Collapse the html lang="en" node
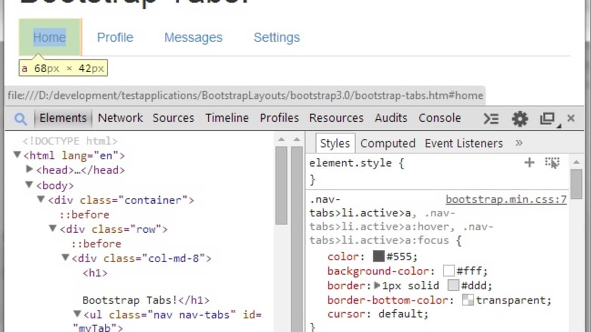The height and width of the screenshot is (332, 591). tap(16, 155)
